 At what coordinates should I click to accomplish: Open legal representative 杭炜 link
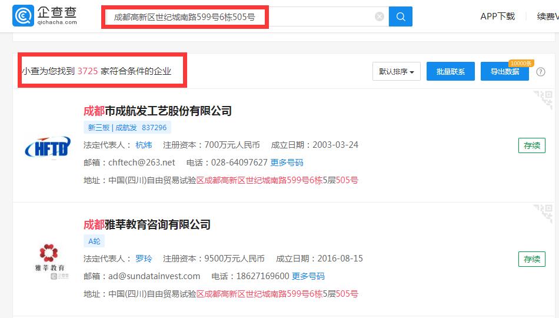[144, 145]
